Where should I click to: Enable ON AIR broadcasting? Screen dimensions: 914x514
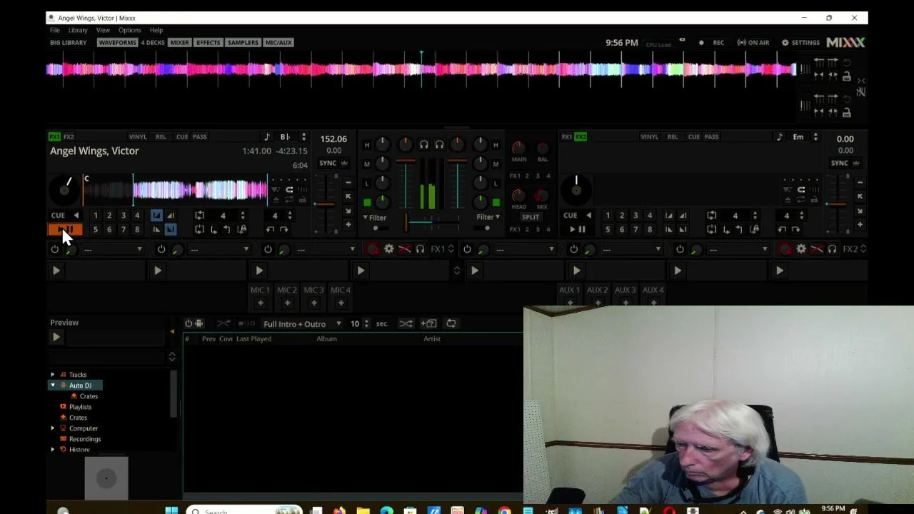coord(753,43)
